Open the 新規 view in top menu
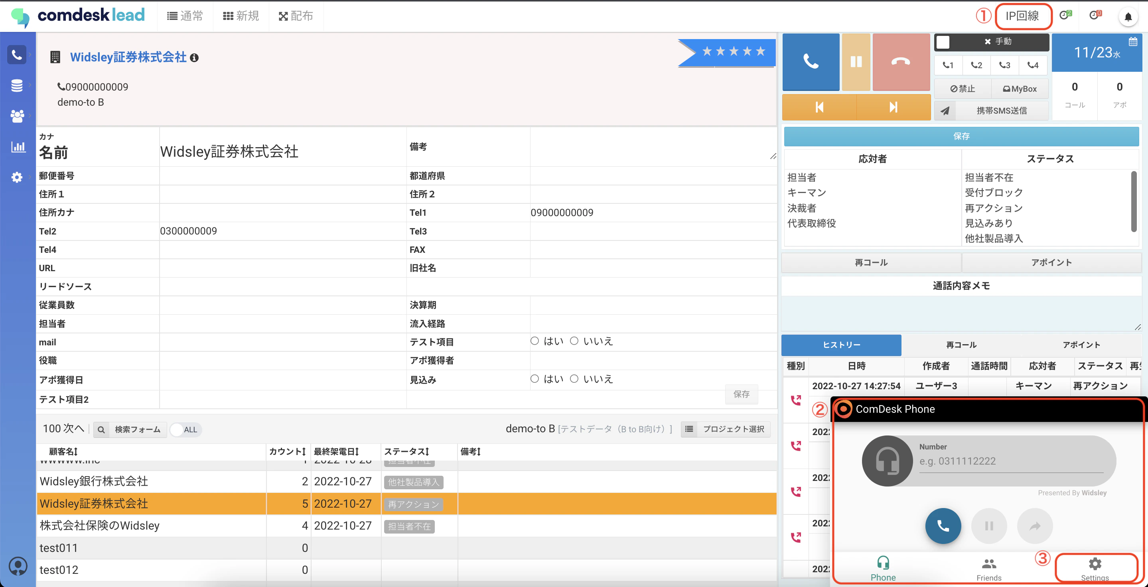Screen dimensions: 1148x587 [x=241, y=16]
